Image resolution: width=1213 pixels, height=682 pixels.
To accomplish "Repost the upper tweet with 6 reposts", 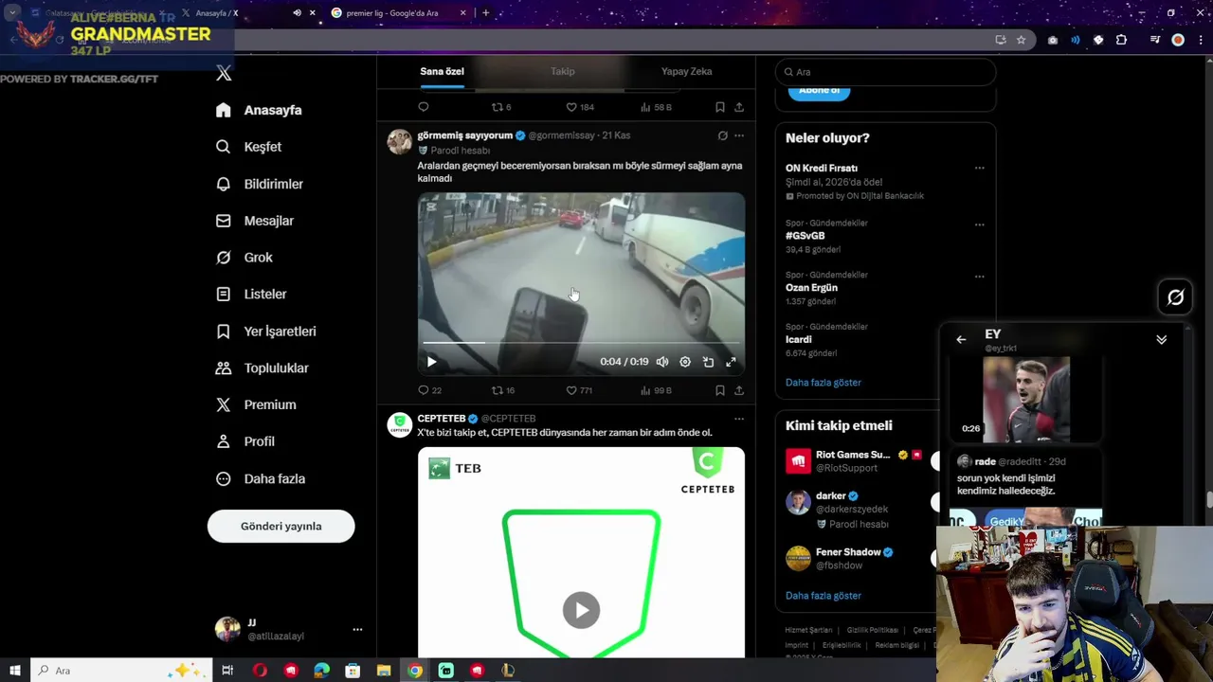I will pos(501,107).
